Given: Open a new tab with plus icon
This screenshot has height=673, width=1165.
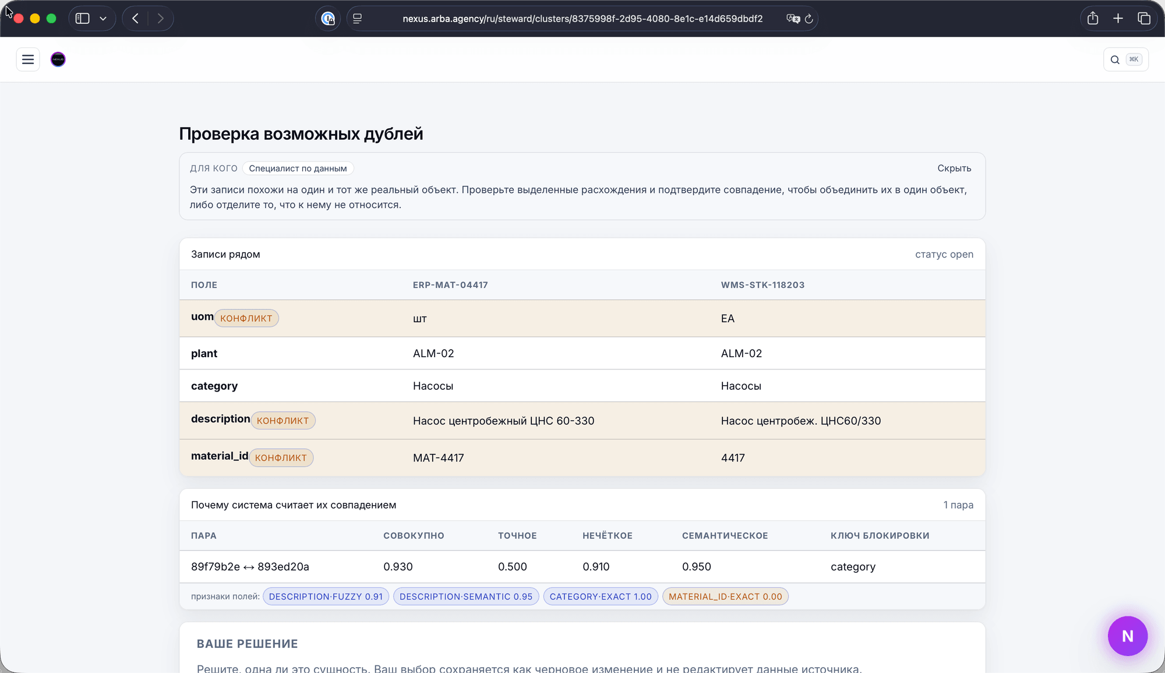Looking at the screenshot, I should tap(1118, 19).
